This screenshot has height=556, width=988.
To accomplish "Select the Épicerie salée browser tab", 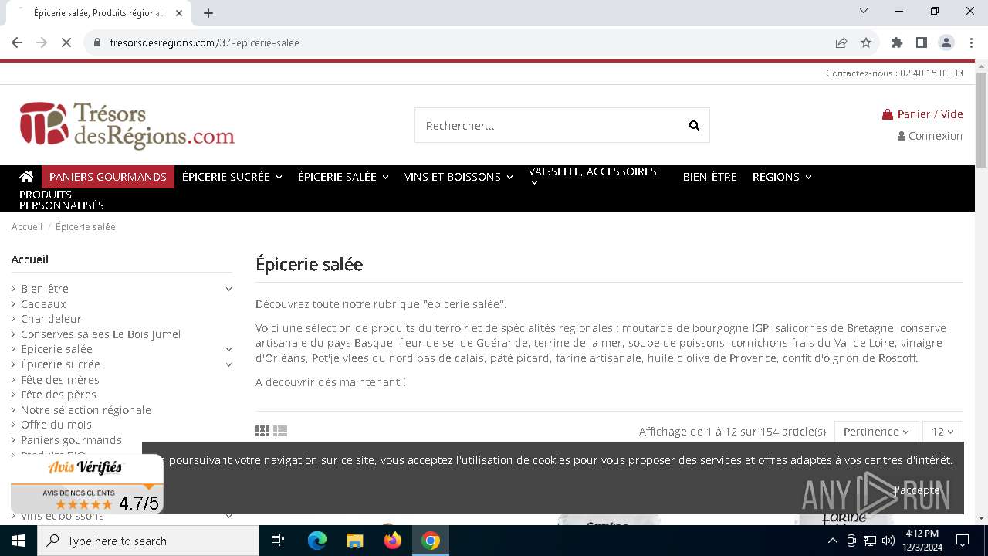I will 99,13.
